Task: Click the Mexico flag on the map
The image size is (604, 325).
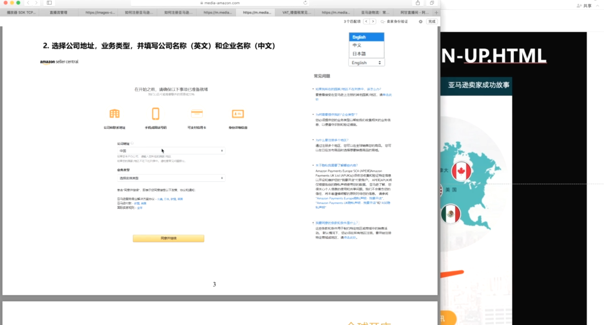Action: coord(451,214)
